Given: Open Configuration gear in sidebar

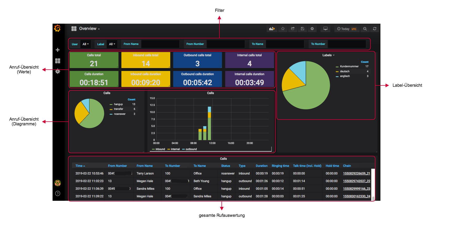Looking at the screenshot, I should [x=58, y=71].
